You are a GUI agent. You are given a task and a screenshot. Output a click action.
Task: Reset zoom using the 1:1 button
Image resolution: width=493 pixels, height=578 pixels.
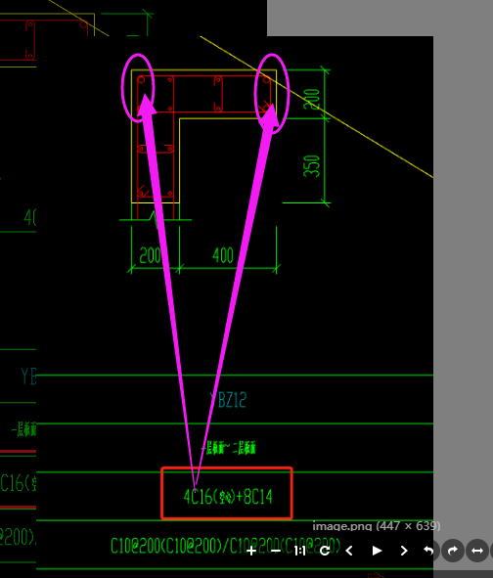tap(299, 551)
